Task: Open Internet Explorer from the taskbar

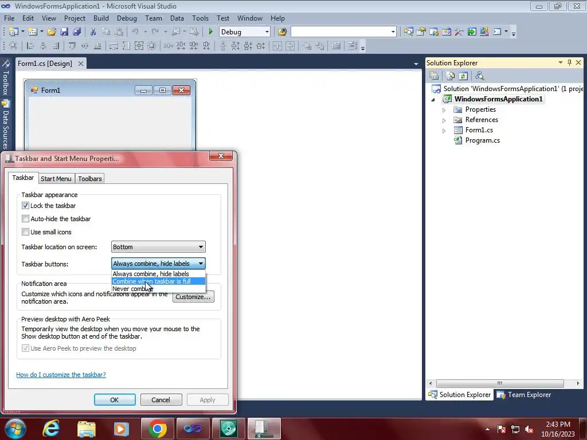Action: (x=51, y=429)
